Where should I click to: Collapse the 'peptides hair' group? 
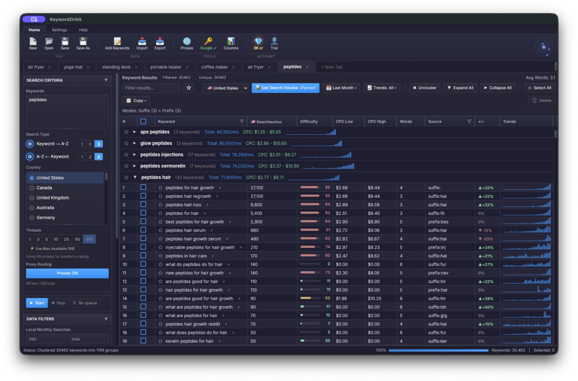pyautogui.click(x=135, y=177)
